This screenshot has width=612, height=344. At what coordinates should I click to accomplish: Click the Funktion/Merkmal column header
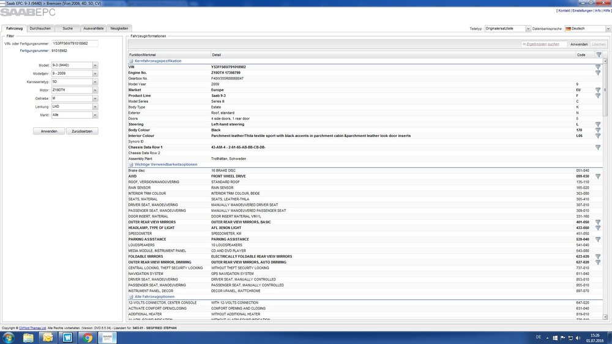point(170,55)
